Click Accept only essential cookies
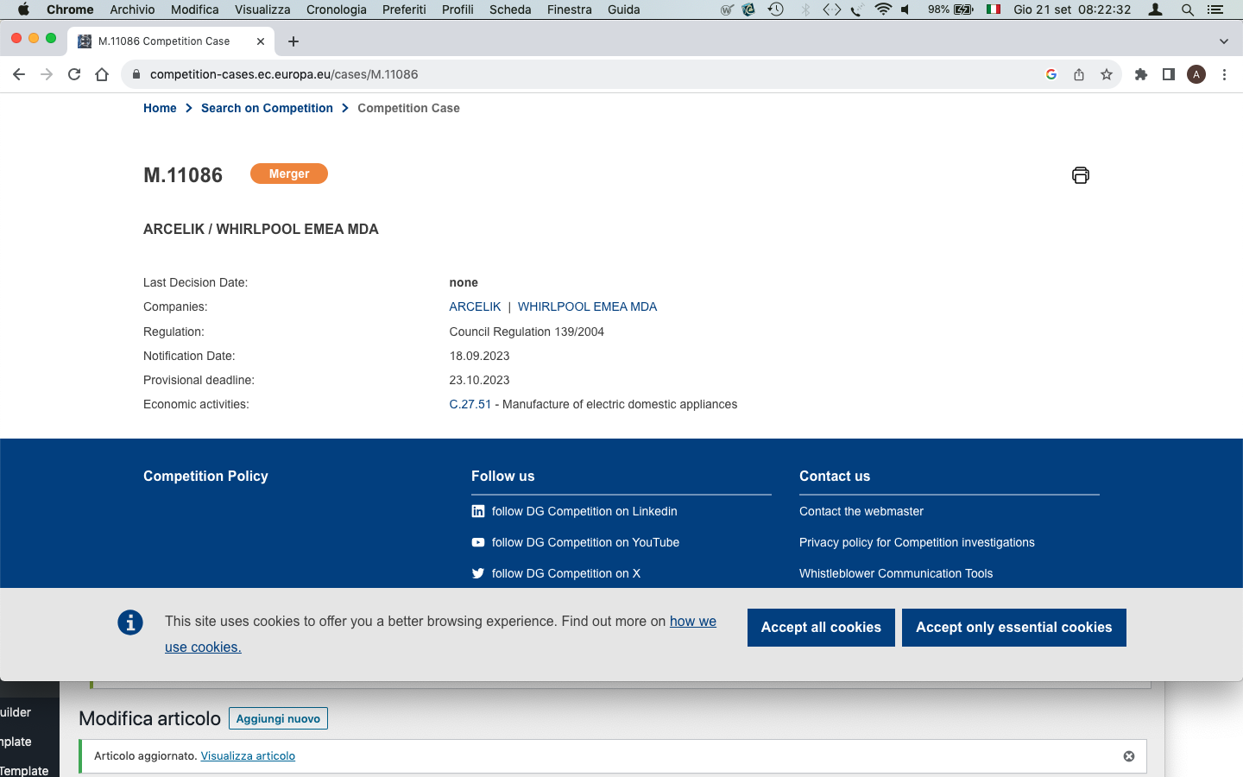 click(1014, 628)
